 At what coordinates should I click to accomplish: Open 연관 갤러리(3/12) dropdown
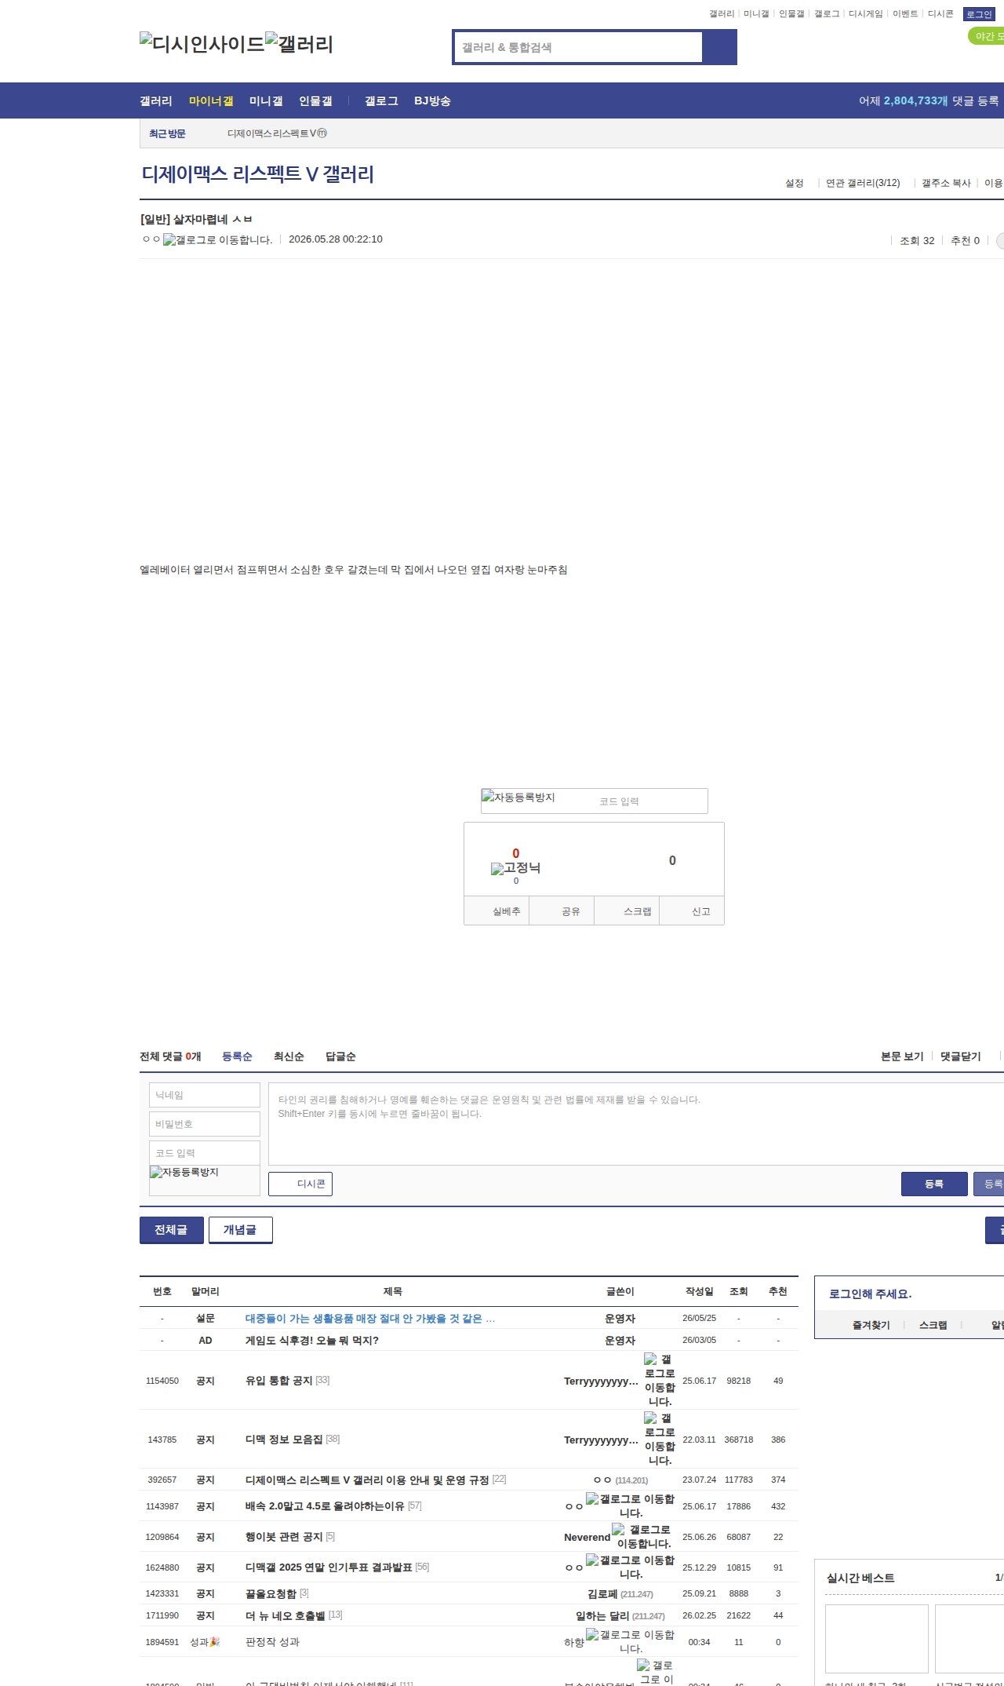click(x=863, y=183)
